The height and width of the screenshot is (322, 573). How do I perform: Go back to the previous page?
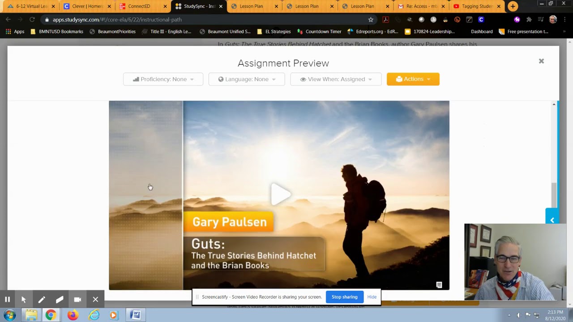[8, 20]
